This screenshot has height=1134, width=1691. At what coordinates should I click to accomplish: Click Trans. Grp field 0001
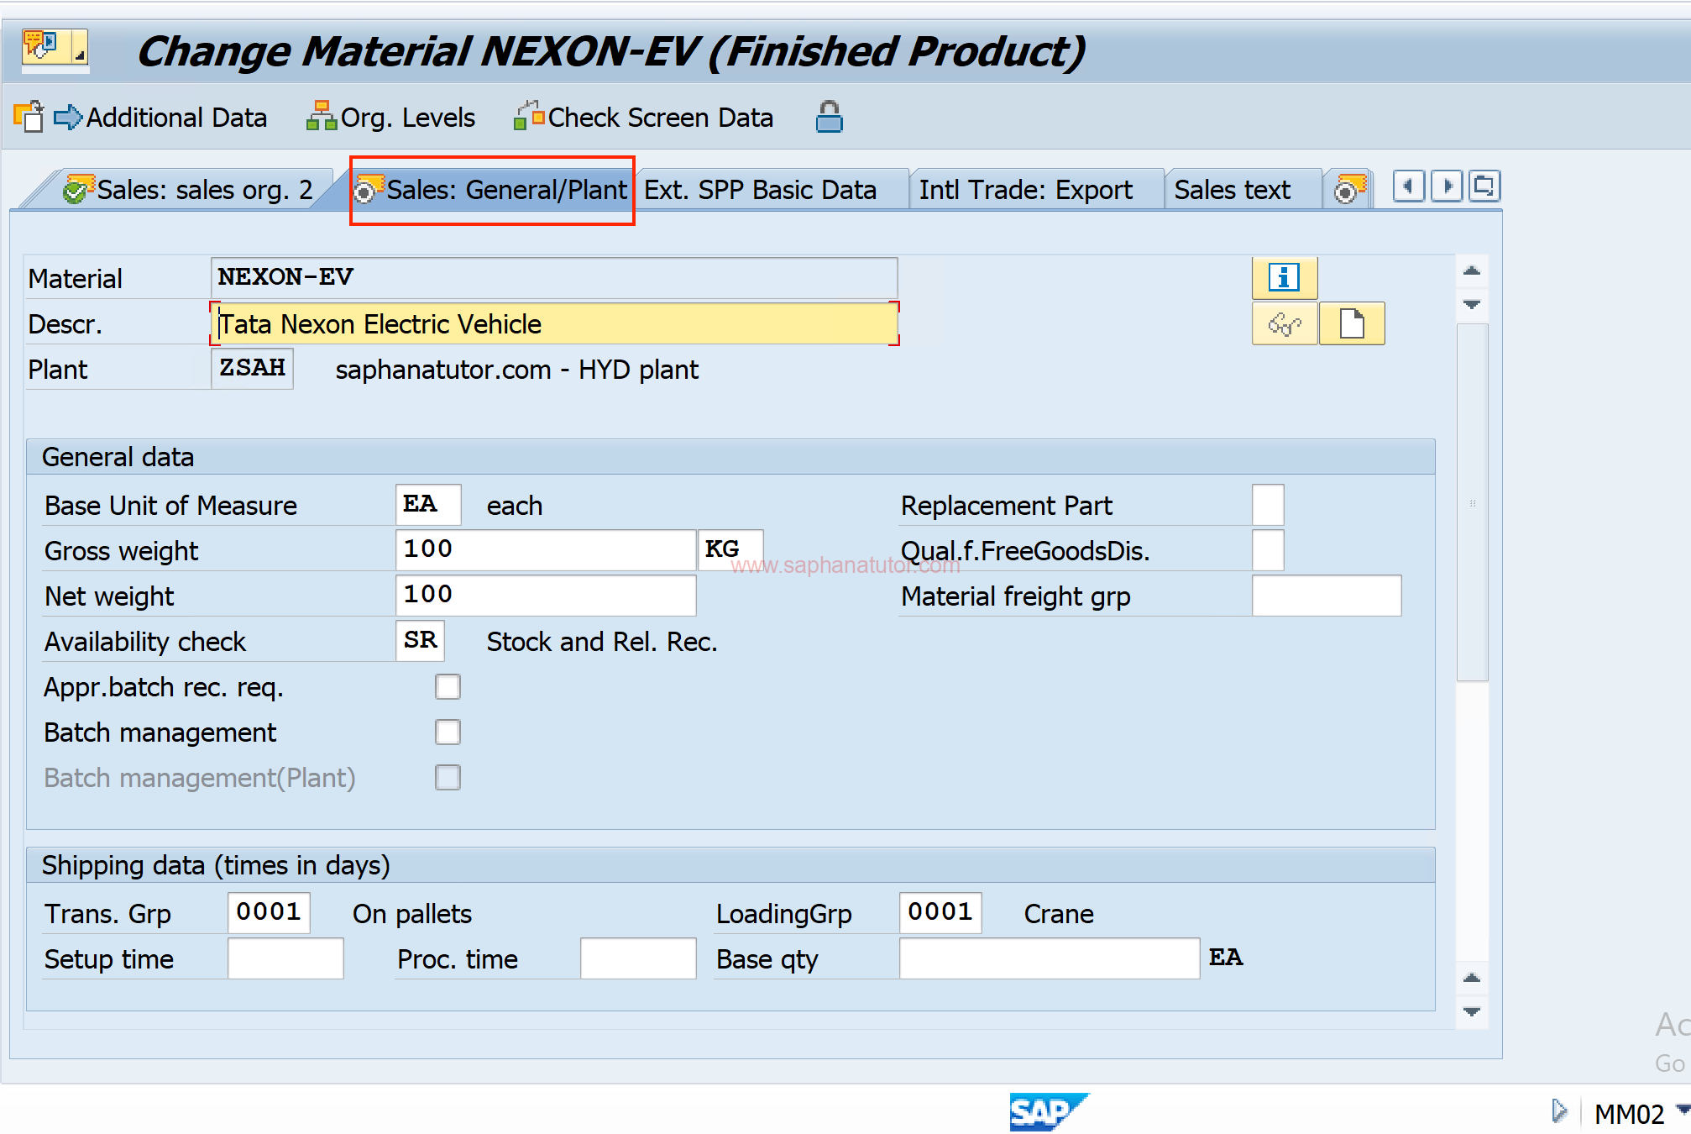point(269,913)
